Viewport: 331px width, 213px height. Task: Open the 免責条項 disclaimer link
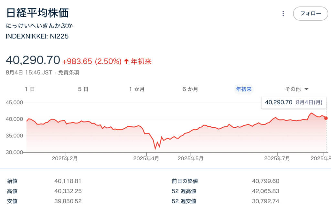tap(69, 73)
